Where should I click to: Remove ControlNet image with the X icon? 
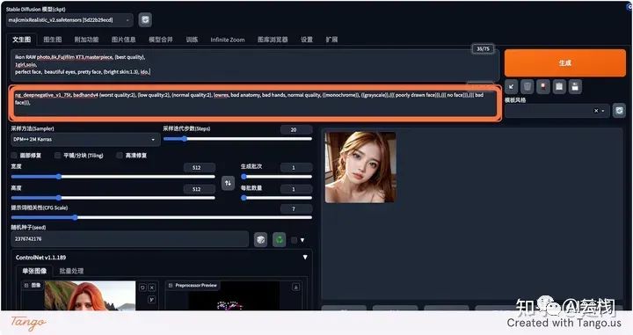(x=152, y=288)
